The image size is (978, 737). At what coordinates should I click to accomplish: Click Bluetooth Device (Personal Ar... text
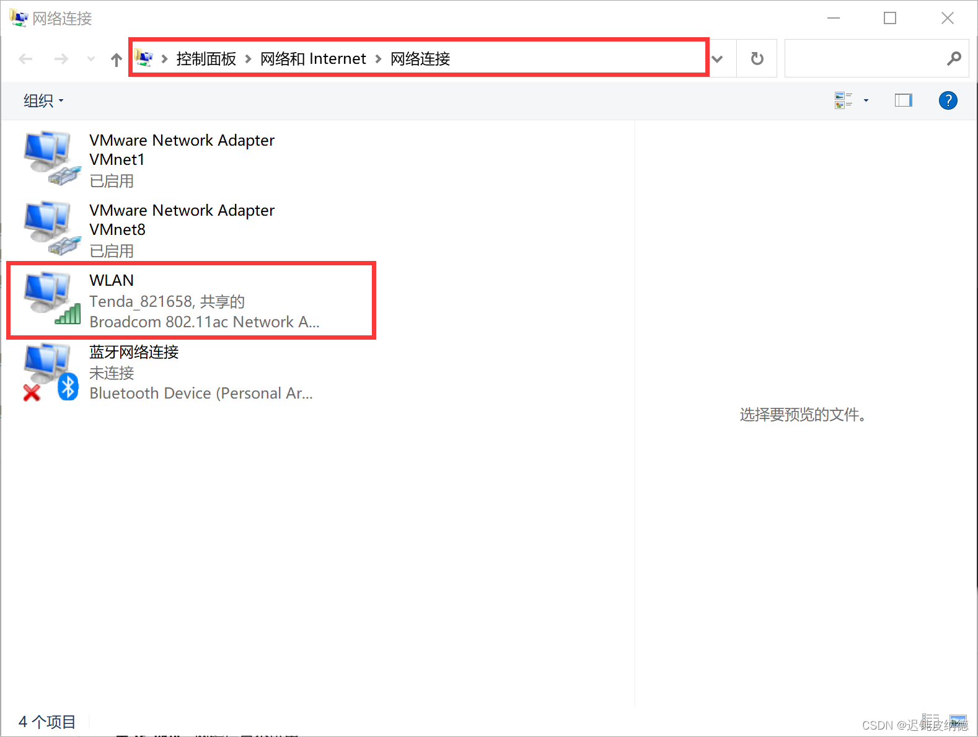pyautogui.click(x=201, y=394)
